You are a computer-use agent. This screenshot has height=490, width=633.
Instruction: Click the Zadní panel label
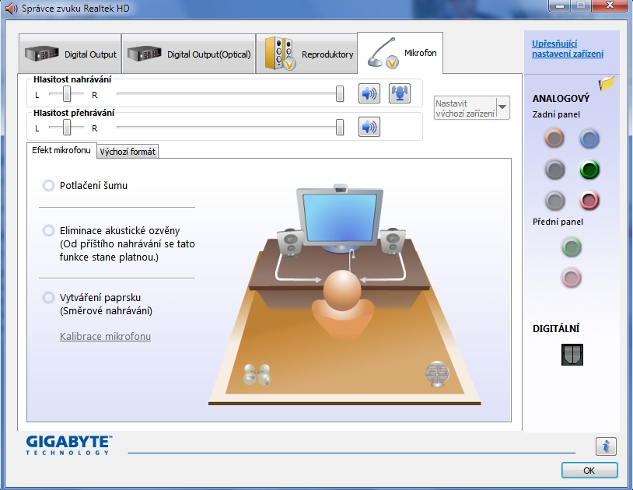pos(556,114)
